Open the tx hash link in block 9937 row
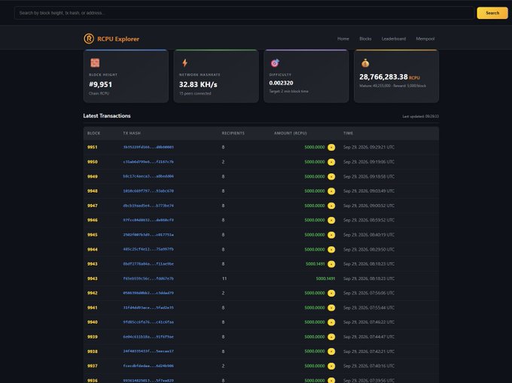The width and height of the screenshot is (512, 383). tap(148, 366)
